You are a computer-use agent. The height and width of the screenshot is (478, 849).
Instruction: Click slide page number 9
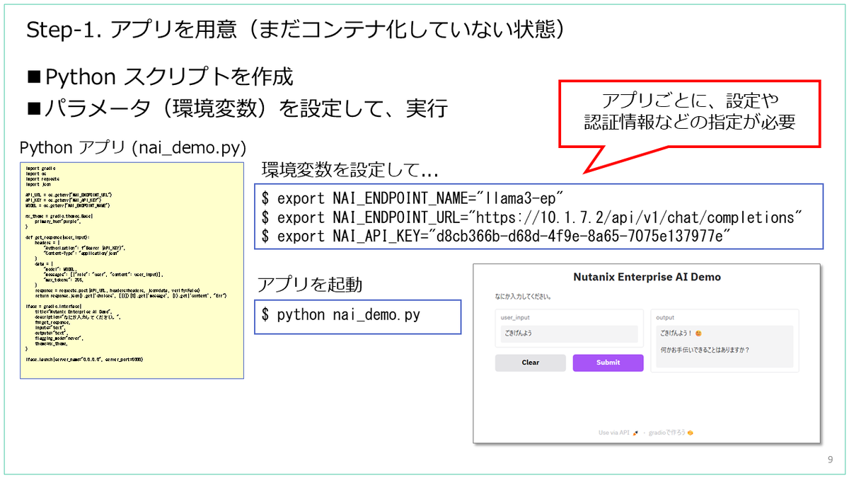pyautogui.click(x=830, y=460)
